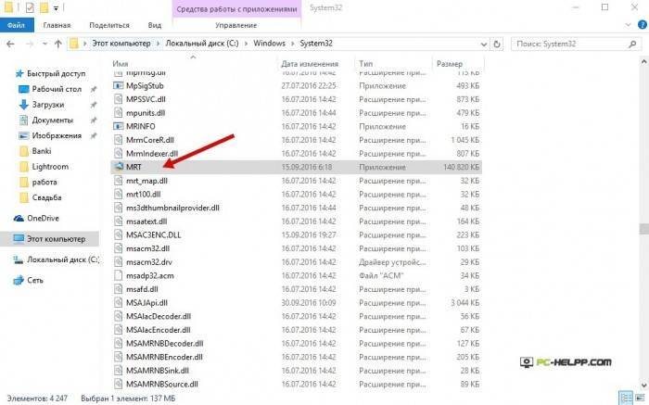The width and height of the screenshot is (649, 405).
Task: Open the Файл menu
Action: (17, 25)
